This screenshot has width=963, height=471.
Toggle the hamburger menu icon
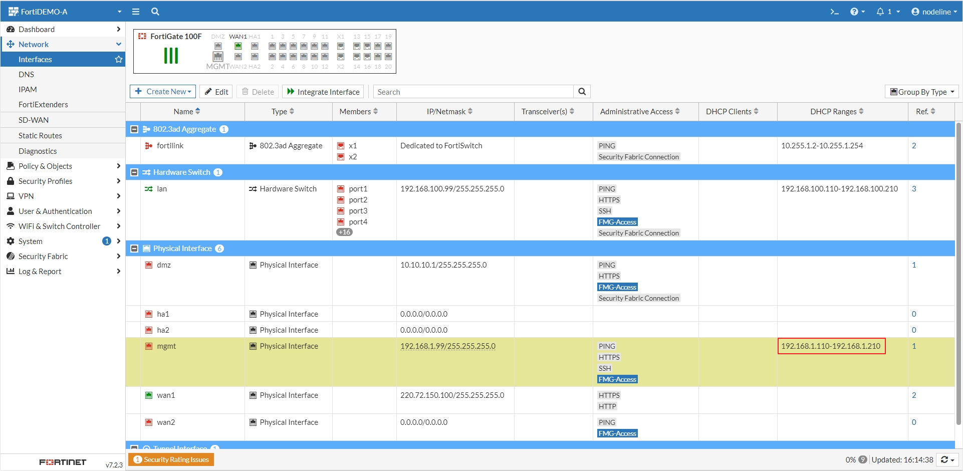click(x=136, y=12)
